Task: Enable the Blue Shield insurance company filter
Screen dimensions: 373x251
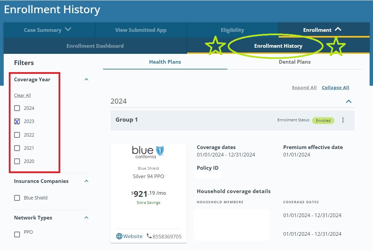Action: click(x=17, y=198)
